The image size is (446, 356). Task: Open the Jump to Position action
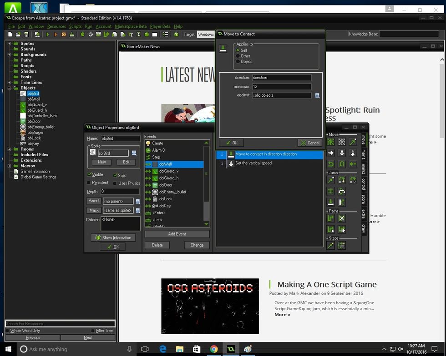331,181
